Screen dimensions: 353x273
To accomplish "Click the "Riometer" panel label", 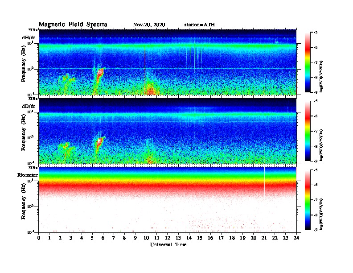I will pos(28,175).
